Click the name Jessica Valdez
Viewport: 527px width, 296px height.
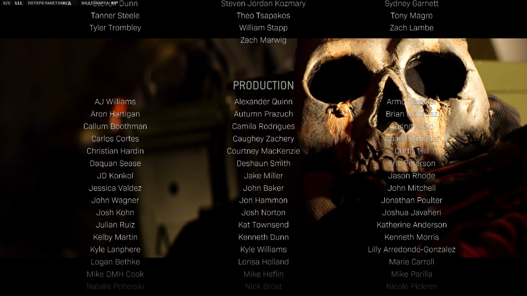[x=115, y=188]
